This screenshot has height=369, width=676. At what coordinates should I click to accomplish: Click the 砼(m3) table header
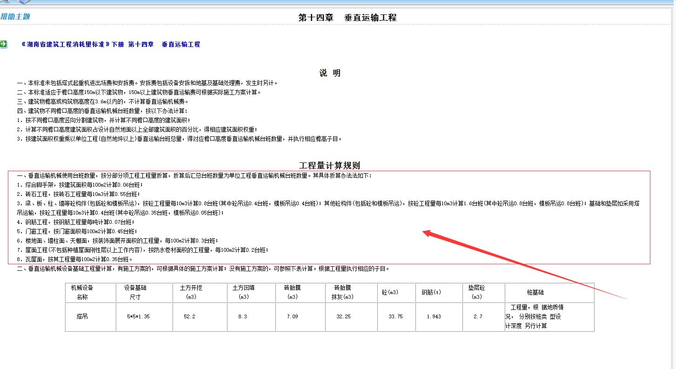tap(397, 292)
